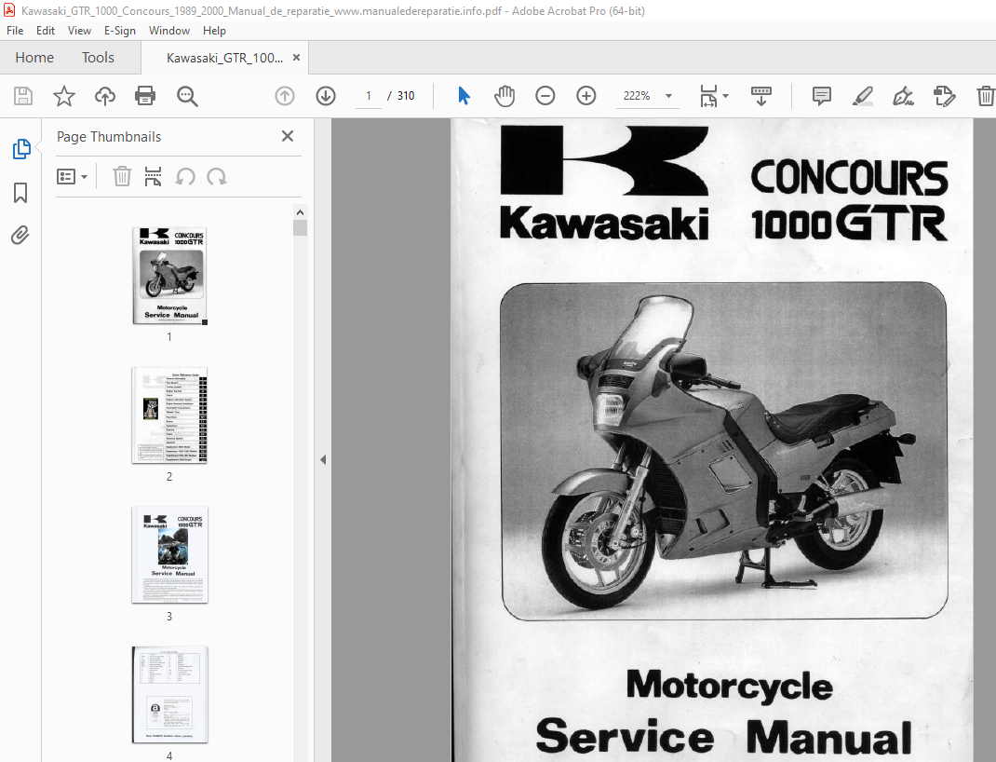Click thumbnail scrollbar up arrow
This screenshot has height=762, width=996.
tap(301, 212)
